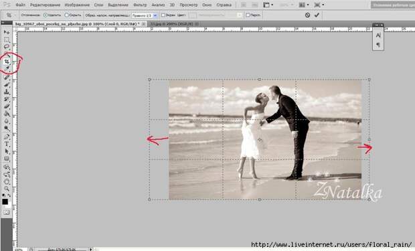Select the Horizontal Type tool
This screenshot has height=251, width=415.
[x=7, y=145]
